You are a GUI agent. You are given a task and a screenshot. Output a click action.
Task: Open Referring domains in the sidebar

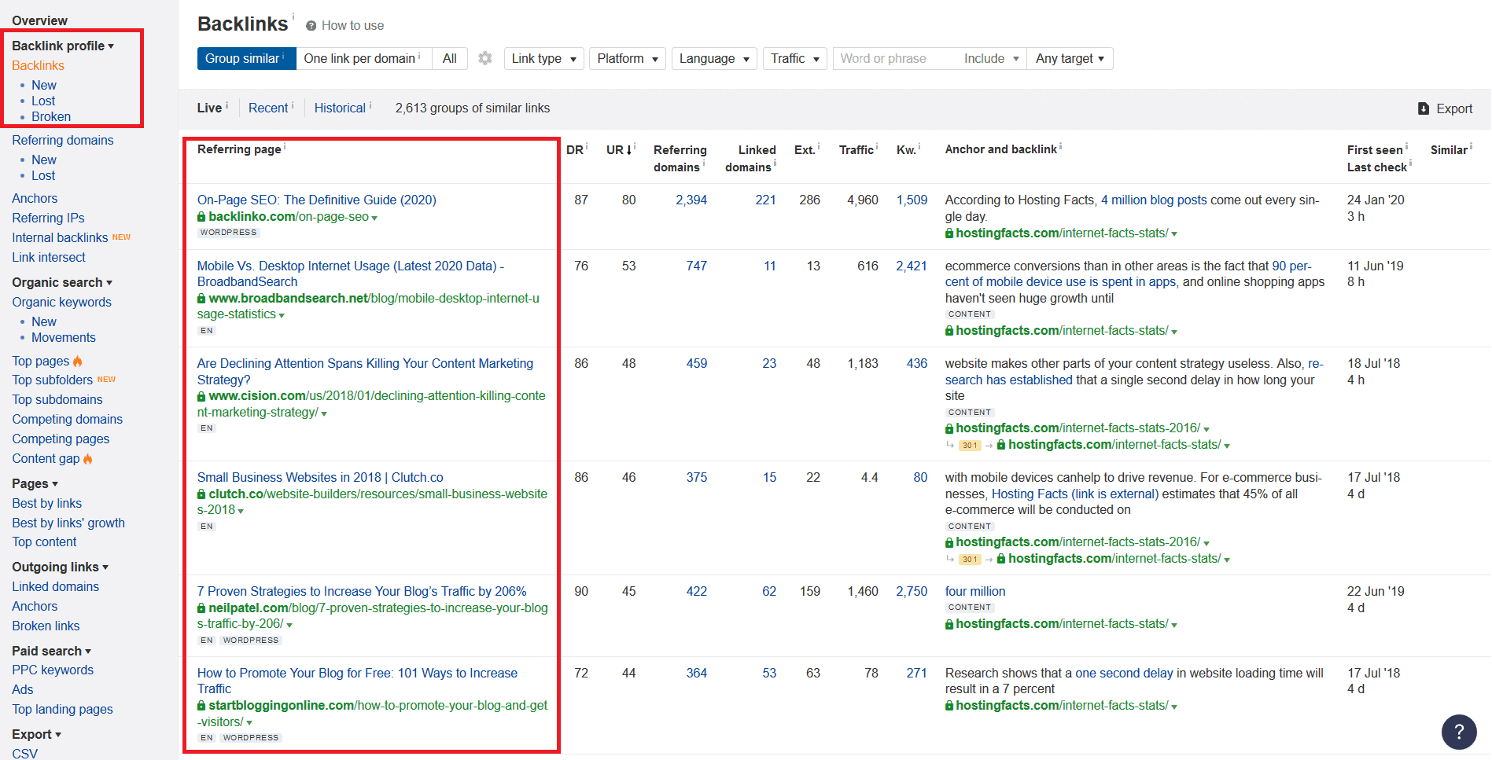pos(63,140)
